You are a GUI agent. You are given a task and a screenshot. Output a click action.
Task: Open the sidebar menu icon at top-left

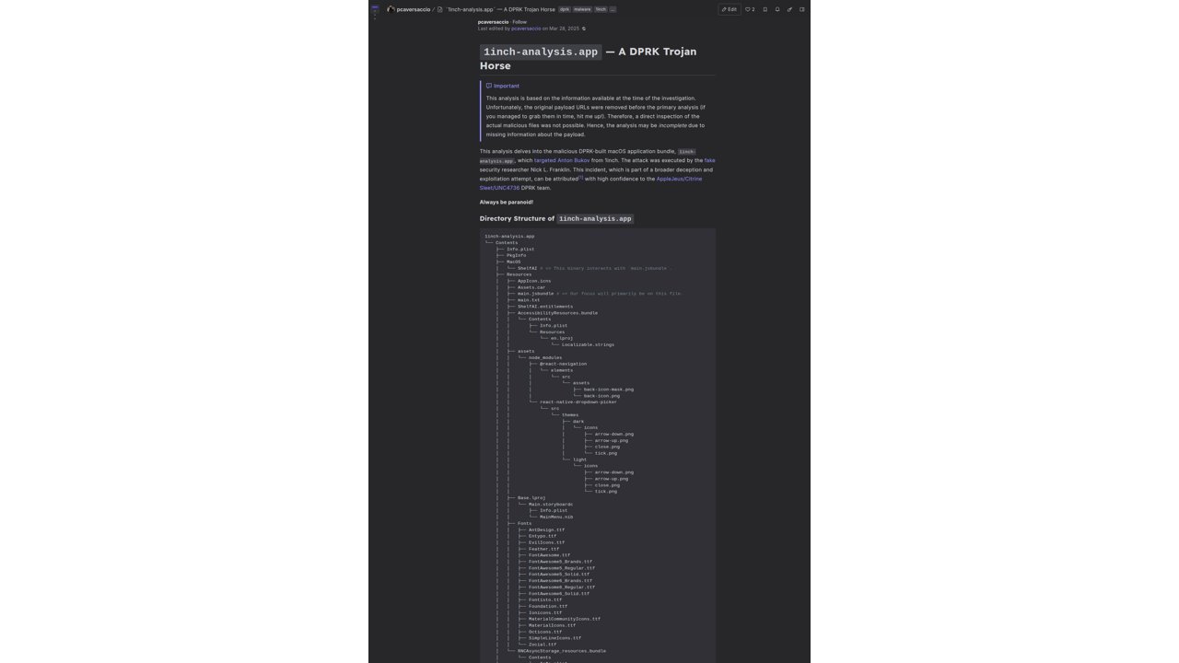[x=375, y=9]
